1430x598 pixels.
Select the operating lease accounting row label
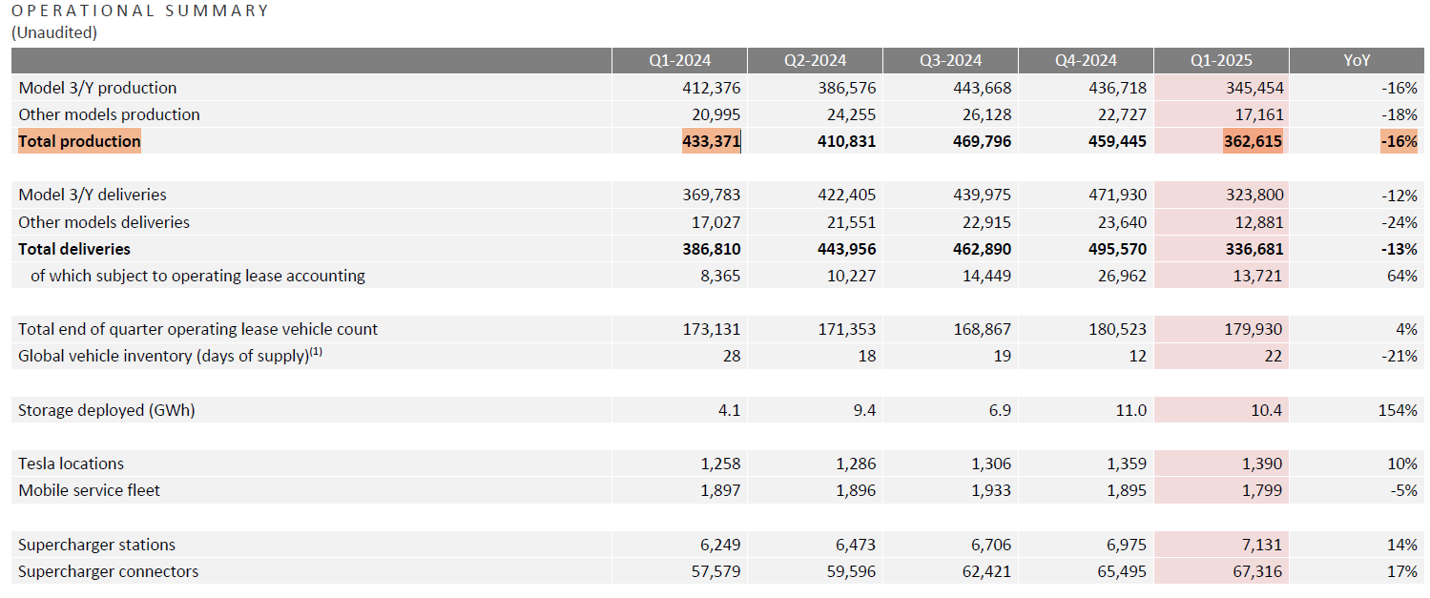click(x=197, y=276)
